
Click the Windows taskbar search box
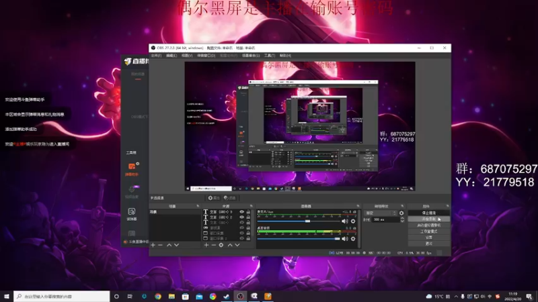pos(62,296)
